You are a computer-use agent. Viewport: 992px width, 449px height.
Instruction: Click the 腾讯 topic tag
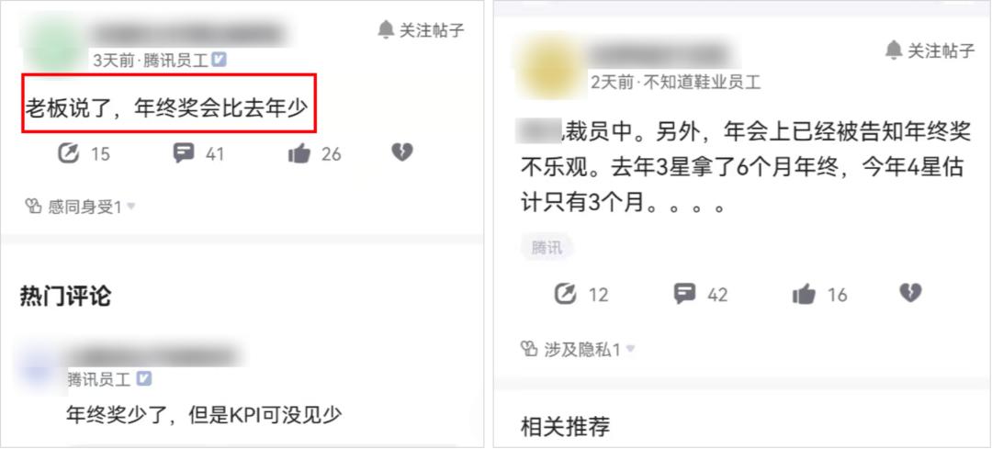pos(547,249)
